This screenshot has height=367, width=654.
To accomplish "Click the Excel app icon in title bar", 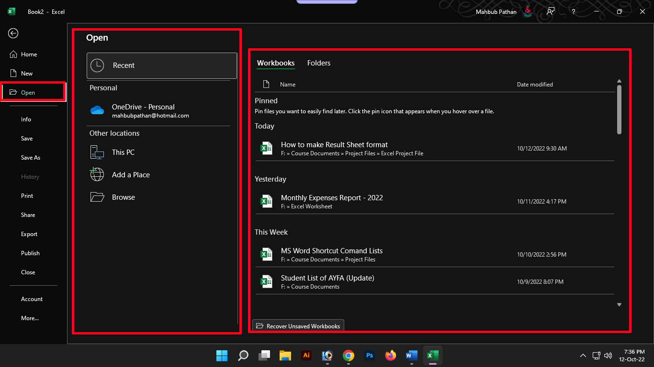I will coord(11,11).
